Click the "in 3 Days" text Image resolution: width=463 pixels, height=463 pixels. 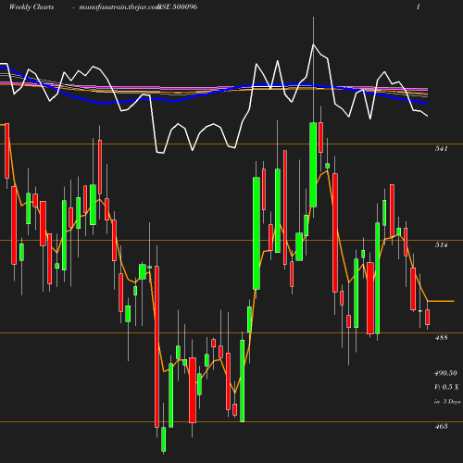447,402
